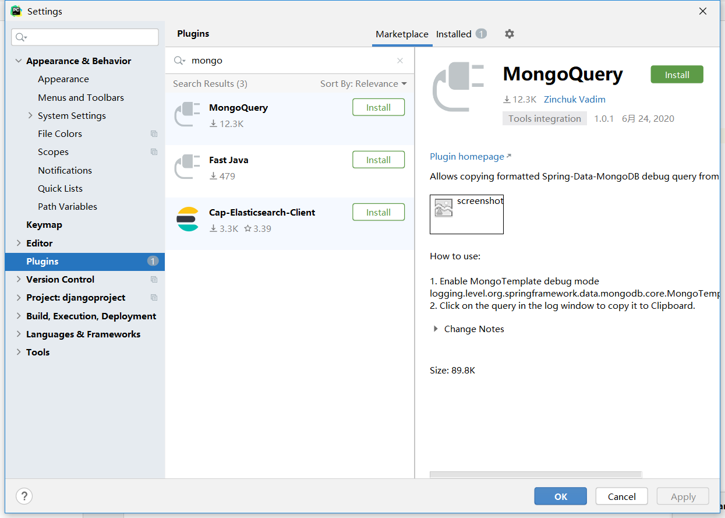725x518 pixels.
Task: Select Appearance in the settings tree
Action: pos(63,79)
